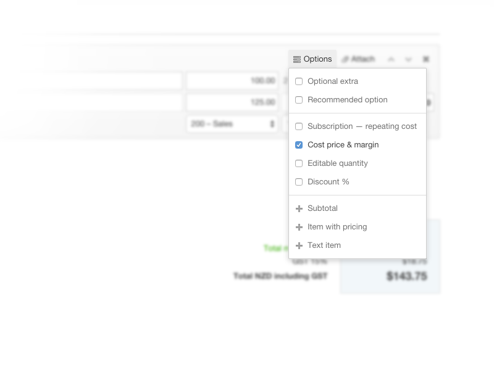Click the Options button label
The height and width of the screenshot is (370, 494).
(x=318, y=59)
